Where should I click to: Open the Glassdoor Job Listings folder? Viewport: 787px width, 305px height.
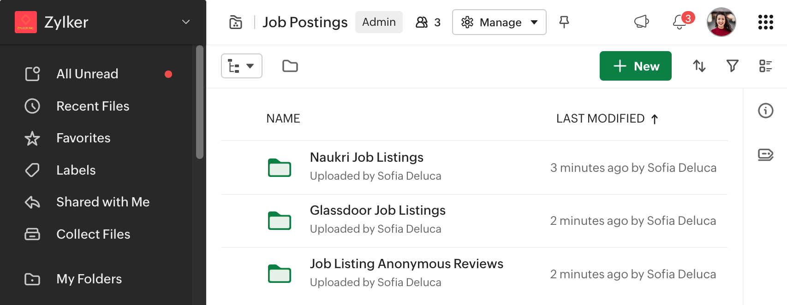pos(377,211)
